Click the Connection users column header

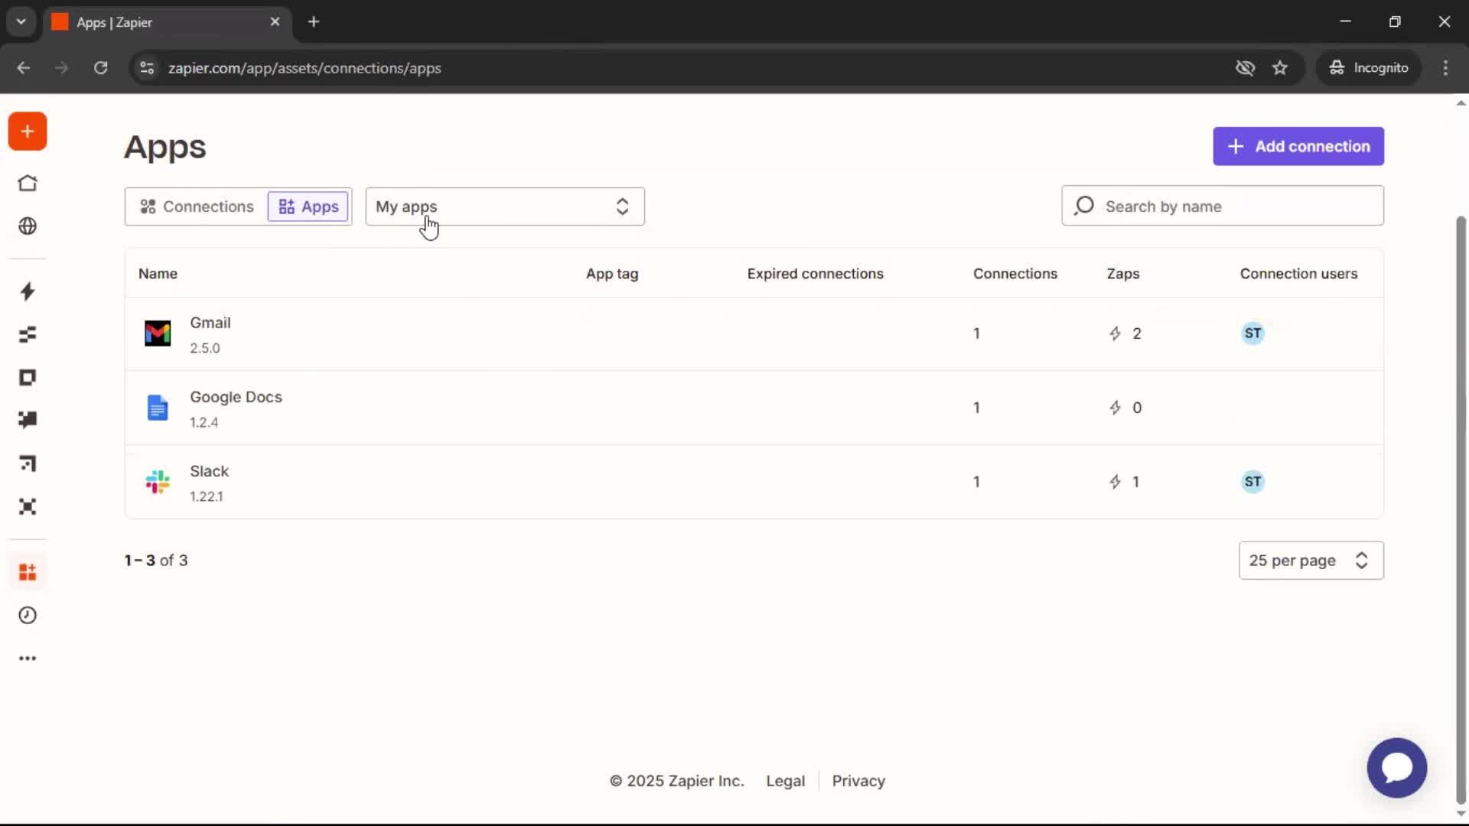tap(1298, 274)
